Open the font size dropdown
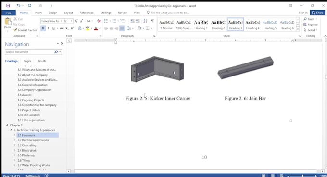The height and width of the screenshot is (177, 327). [x=71, y=21]
